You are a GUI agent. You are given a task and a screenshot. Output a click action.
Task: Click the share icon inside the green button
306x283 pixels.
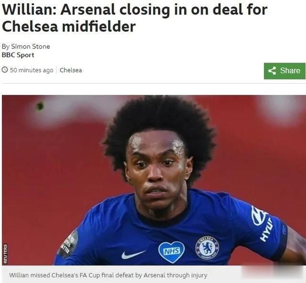(272, 71)
